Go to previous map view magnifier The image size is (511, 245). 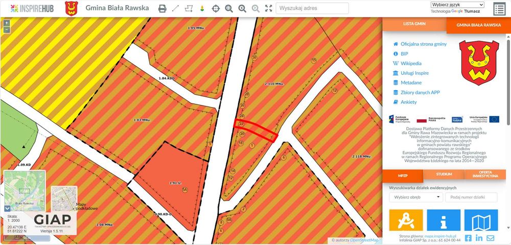coord(242,9)
